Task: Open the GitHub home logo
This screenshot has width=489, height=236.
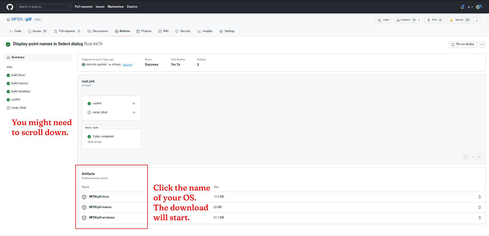Action: pos(10,7)
